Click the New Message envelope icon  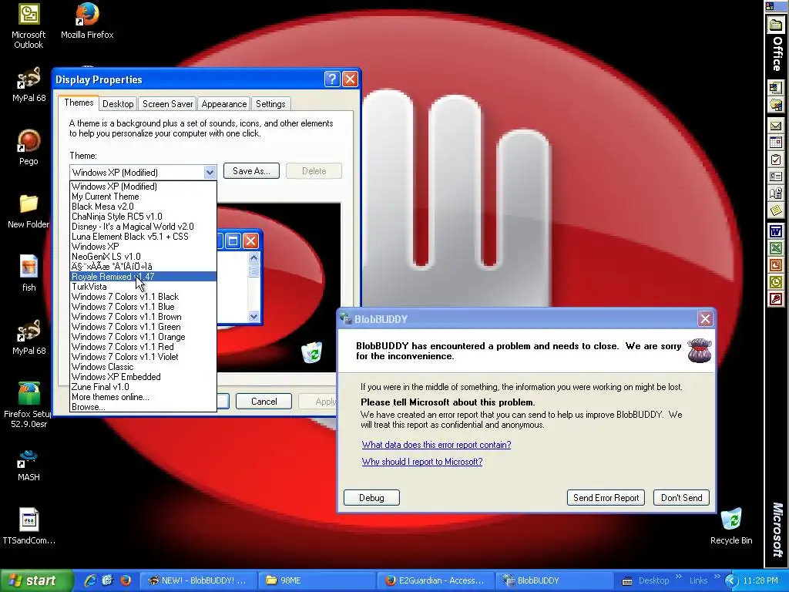point(776,126)
